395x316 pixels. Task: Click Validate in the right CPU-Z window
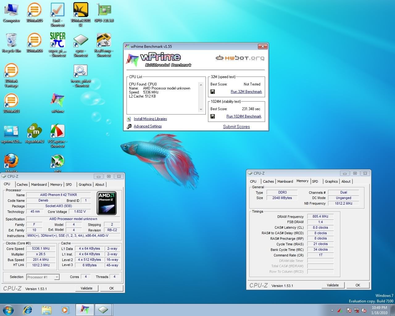coord(333,285)
